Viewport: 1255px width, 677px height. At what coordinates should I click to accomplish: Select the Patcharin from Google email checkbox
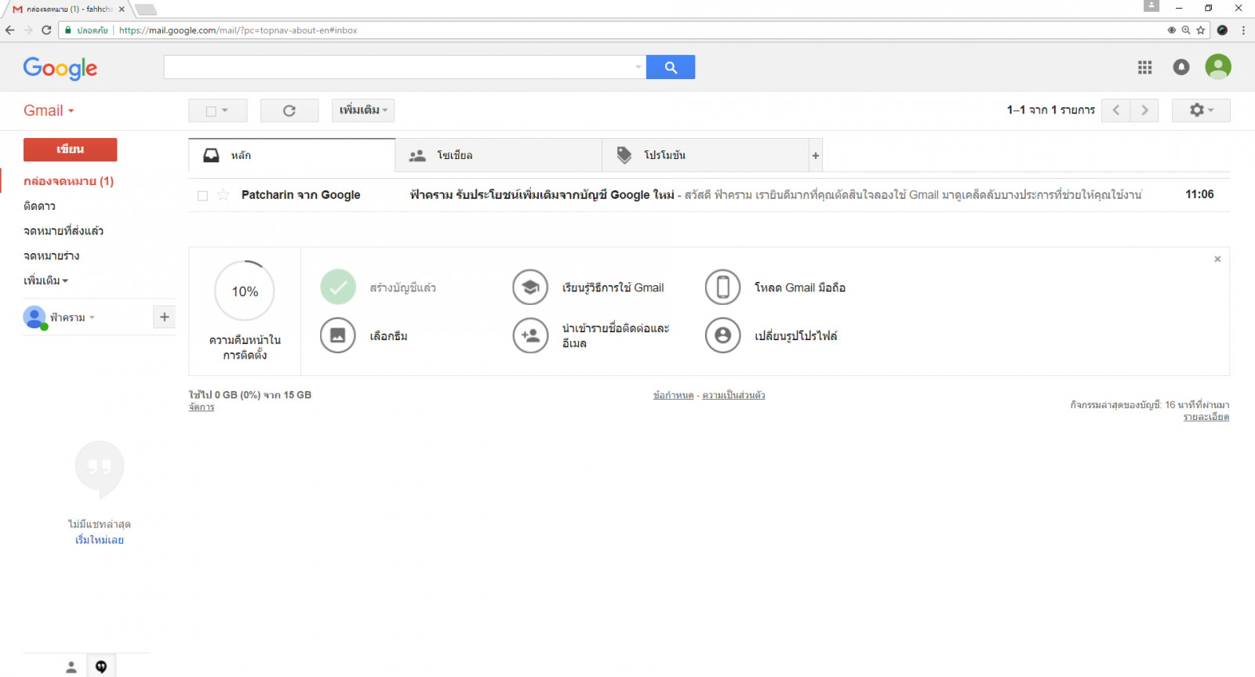[202, 195]
